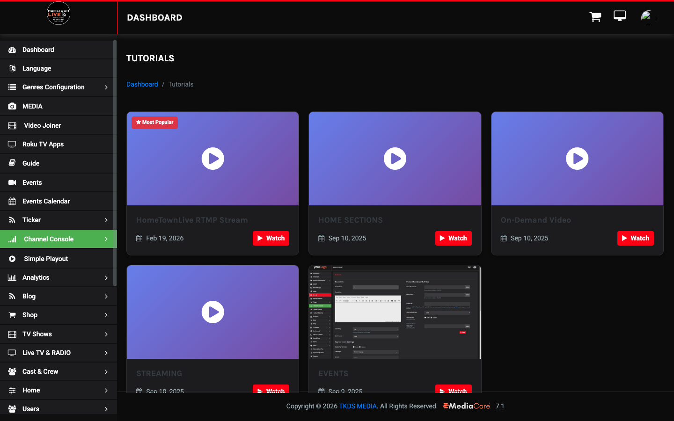This screenshot has width=674, height=421.
Task: Expand the Live TV & RADIO chevron
Action: click(106, 353)
